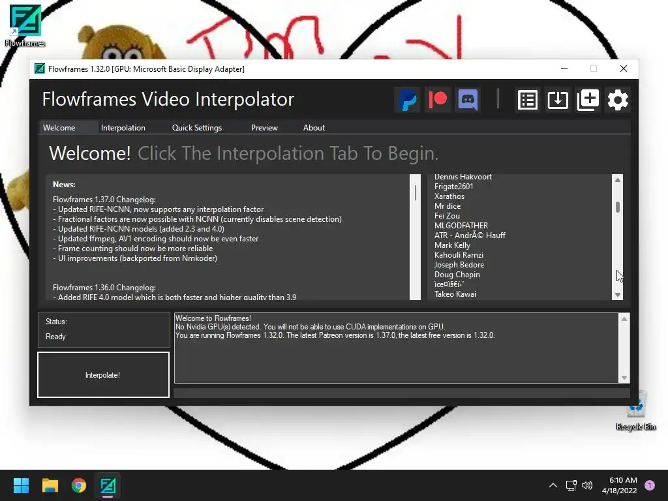
Task: Click 'UI improvements (backported from Nmkoder)' line
Action: coord(135,258)
